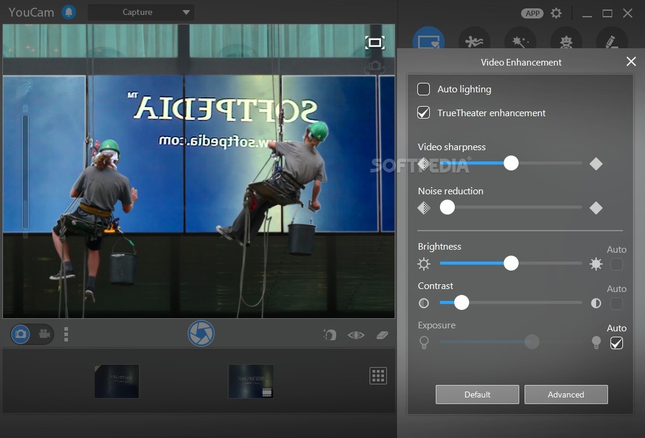Uncheck Exposure Auto checkbox

click(x=616, y=343)
